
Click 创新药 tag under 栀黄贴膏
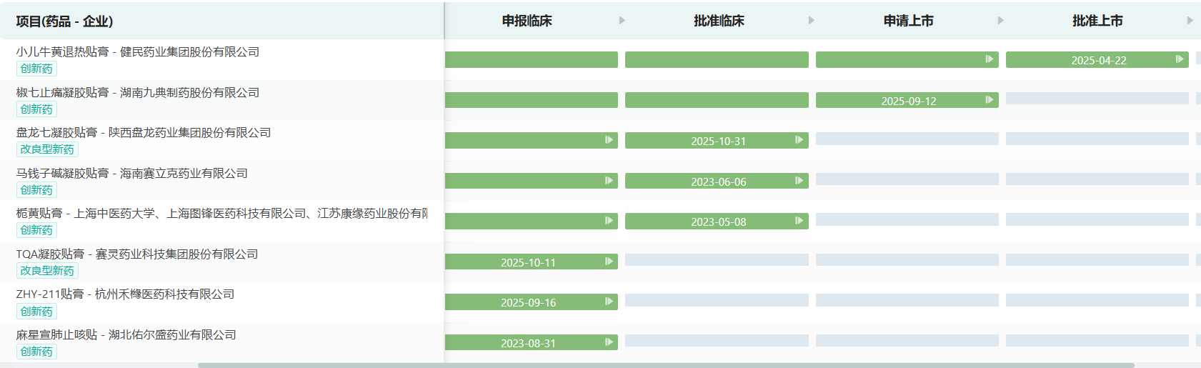coord(36,230)
